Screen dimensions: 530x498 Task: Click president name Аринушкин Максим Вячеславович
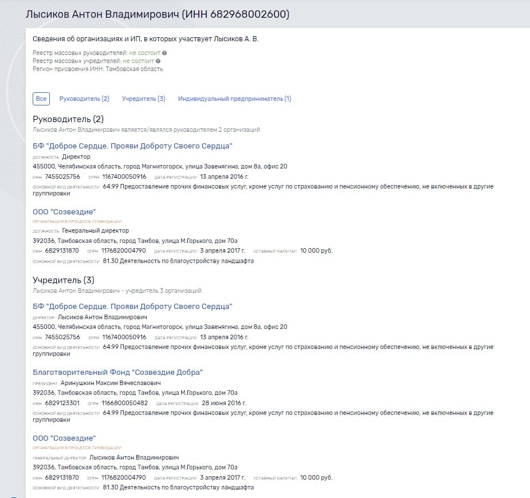[x=111, y=383]
